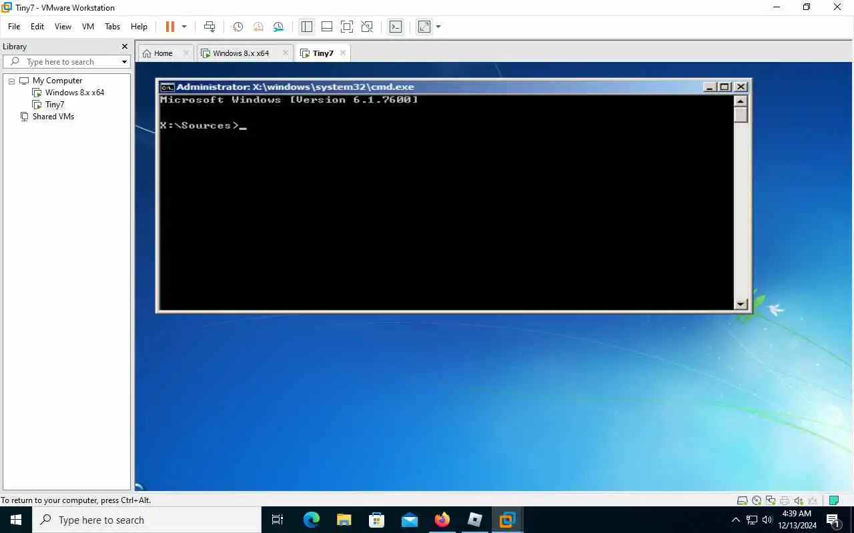854x533 pixels.
Task: Close the Windows 8.x x64 tab
Action: click(x=286, y=53)
